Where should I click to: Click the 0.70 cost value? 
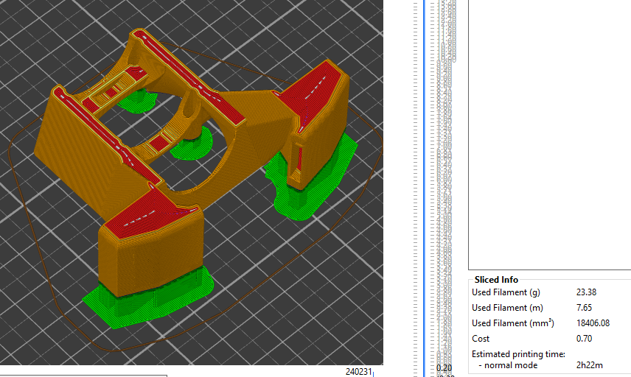pyautogui.click(x=583, y=339)
